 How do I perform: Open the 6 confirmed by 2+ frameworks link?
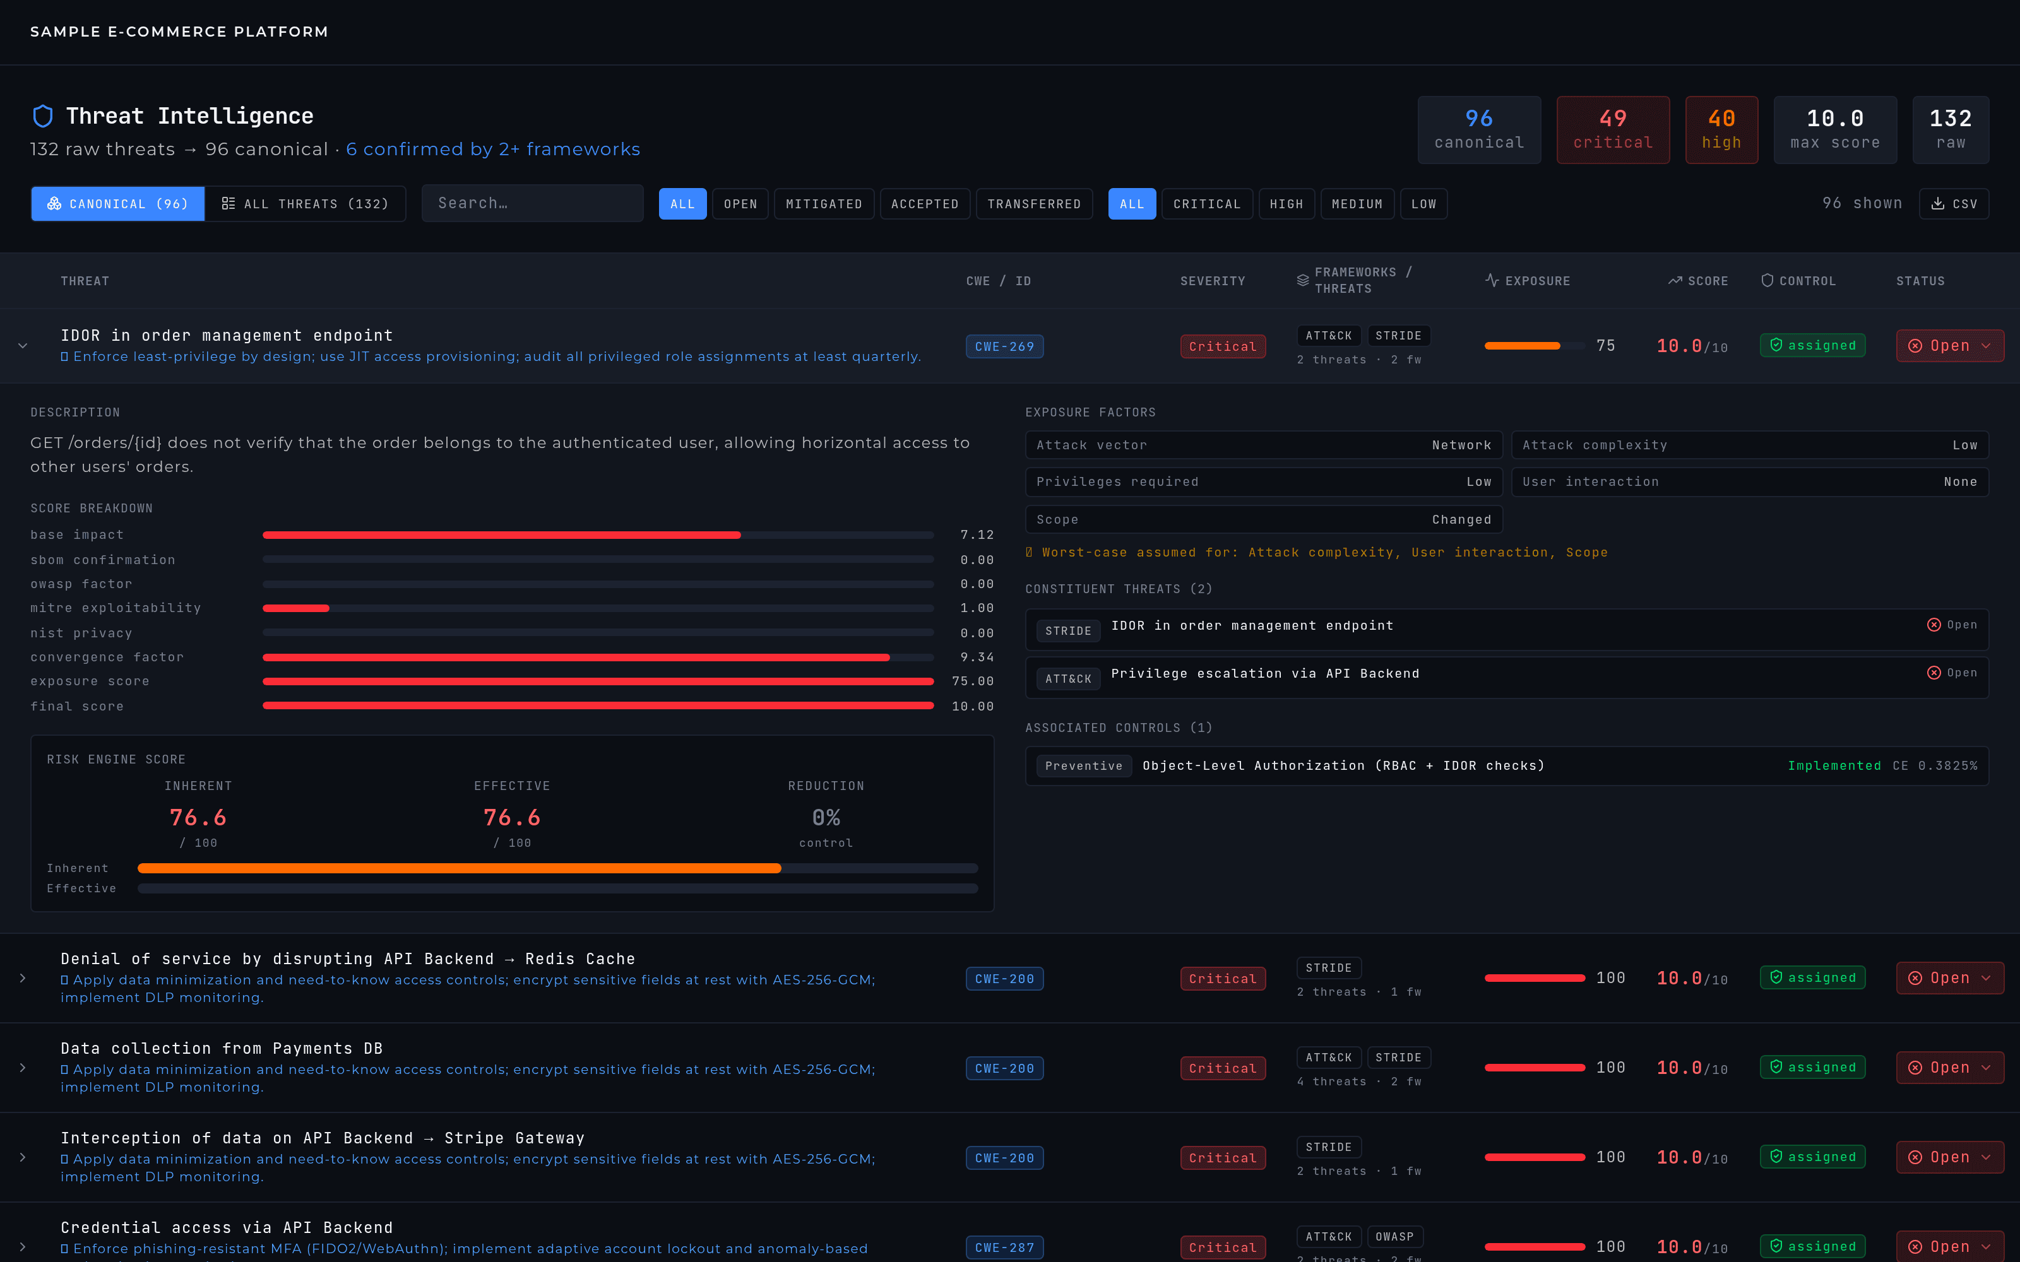(493, 148)
